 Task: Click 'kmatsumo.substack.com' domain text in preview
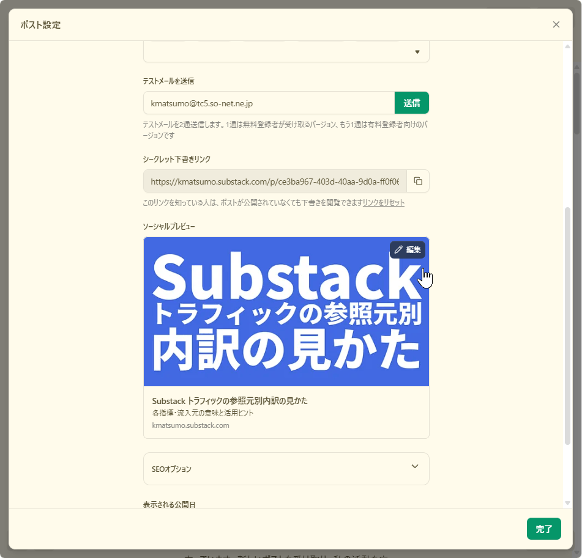pos(190,425)
